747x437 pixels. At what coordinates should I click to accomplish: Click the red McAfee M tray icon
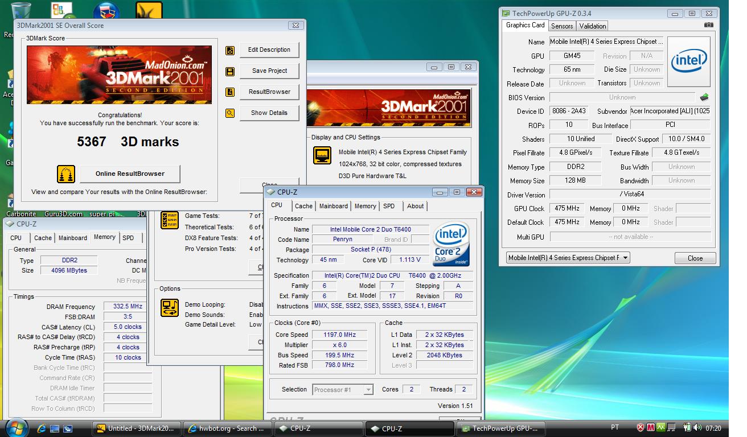651,428
